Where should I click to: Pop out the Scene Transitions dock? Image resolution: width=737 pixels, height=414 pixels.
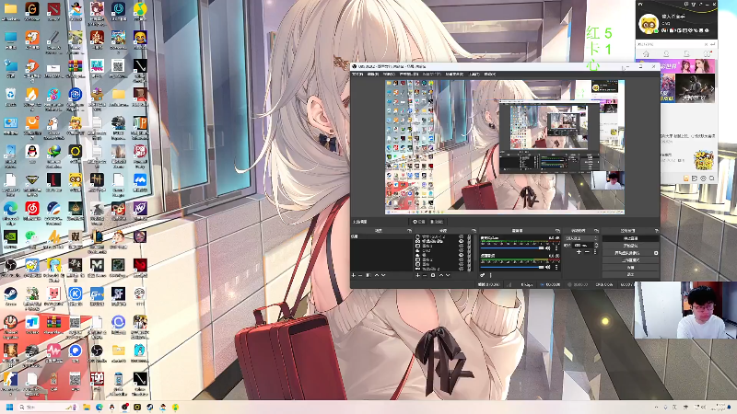click(x=596, y=231)
